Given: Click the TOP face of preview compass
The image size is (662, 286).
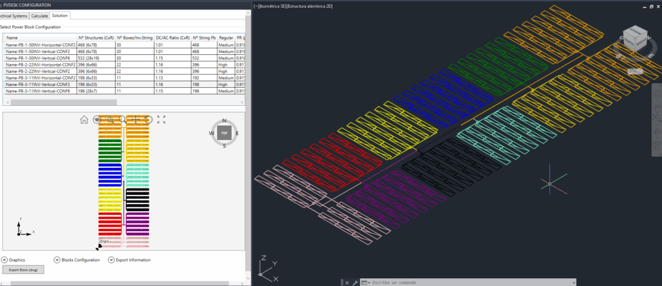Looking at the screenshot, I should [x=224, y=132].
